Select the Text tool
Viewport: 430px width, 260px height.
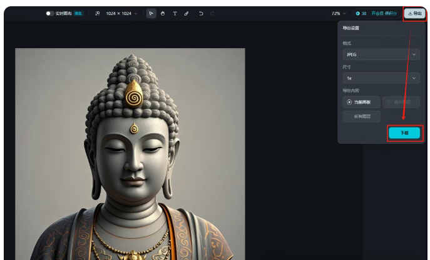(175, 13)
